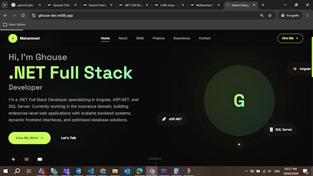Click the briefcase icon at page bottom
The height and width of the screenshot is (176, 313).
tap(27, 159)
